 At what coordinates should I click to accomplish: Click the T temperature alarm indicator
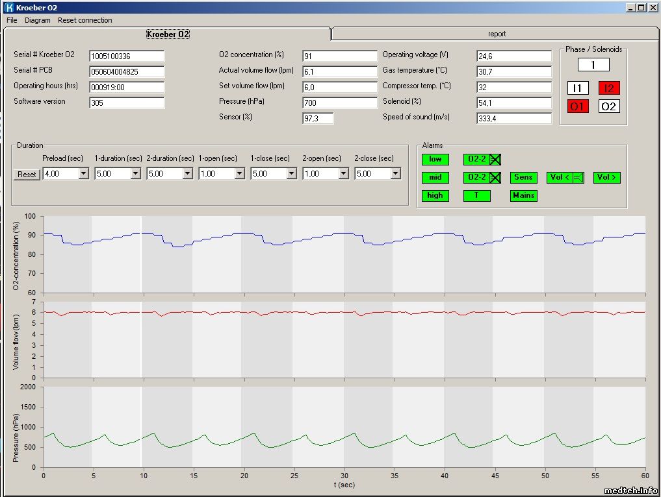point(476,195)
